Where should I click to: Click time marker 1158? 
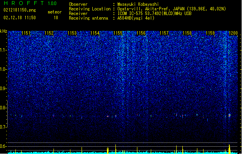pyautogui.click(x=187, y=33)
